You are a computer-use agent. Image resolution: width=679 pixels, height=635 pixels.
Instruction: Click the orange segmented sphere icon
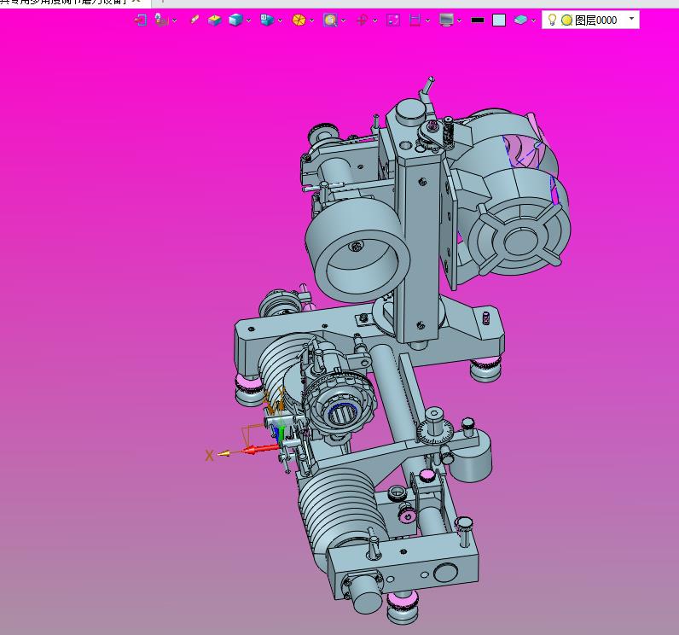(298, 20)
